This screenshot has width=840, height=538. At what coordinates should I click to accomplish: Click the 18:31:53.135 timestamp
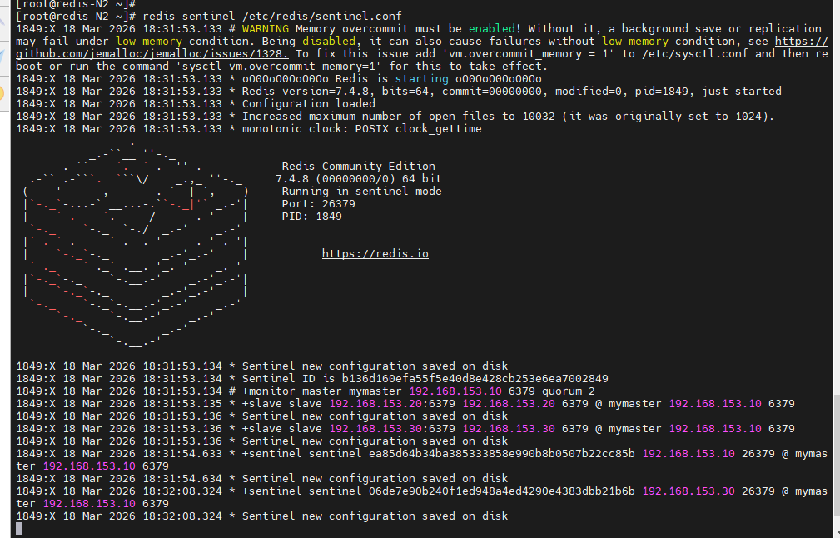[182, 403]
